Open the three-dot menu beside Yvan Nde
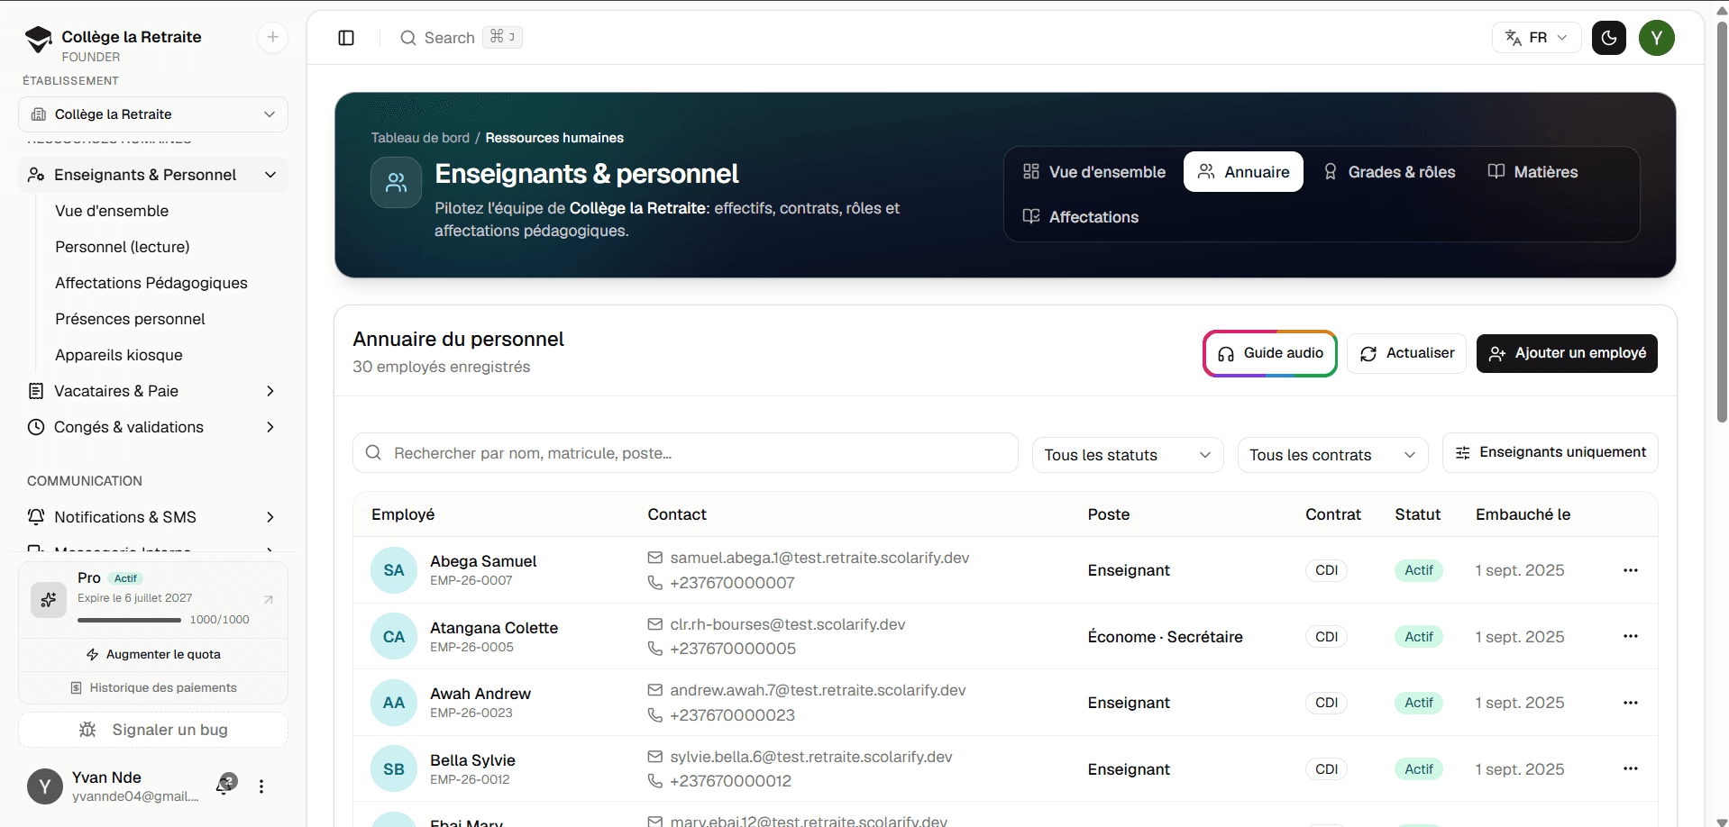Screen dimensions: 1729x827 pyautogui.click(x=261, y=786)
